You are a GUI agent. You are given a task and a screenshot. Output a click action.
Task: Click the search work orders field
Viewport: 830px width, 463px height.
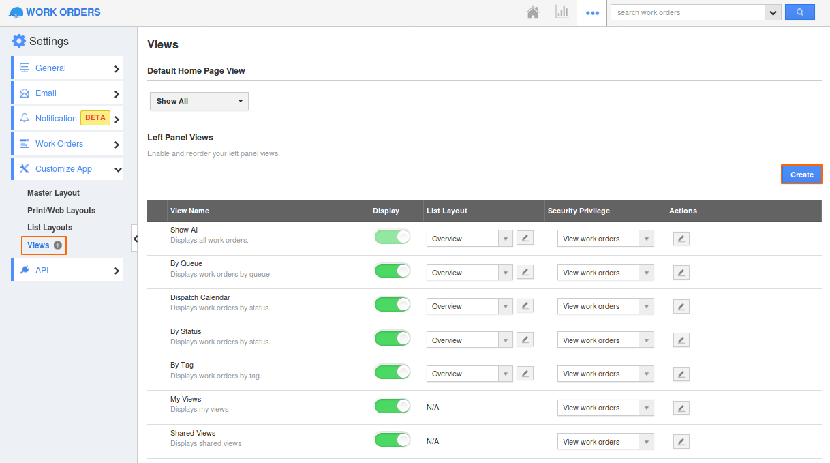(687, 12)
